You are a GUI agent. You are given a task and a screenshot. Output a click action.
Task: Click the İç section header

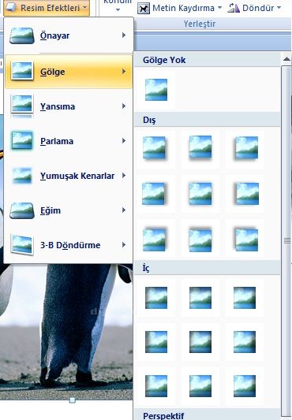[x=207, y=268]
